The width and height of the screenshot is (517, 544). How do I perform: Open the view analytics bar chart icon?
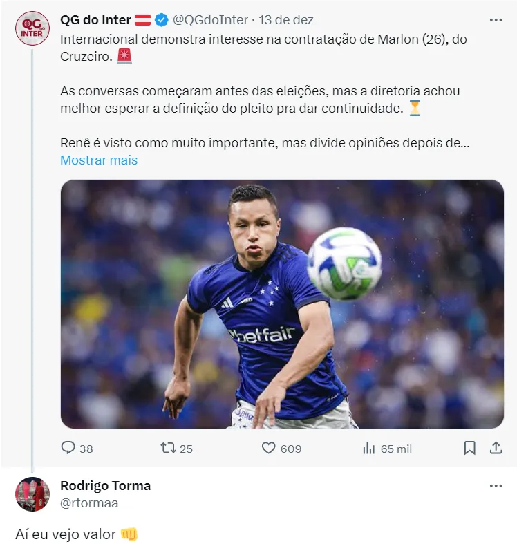pyautogui.click(x=369, y=448)
